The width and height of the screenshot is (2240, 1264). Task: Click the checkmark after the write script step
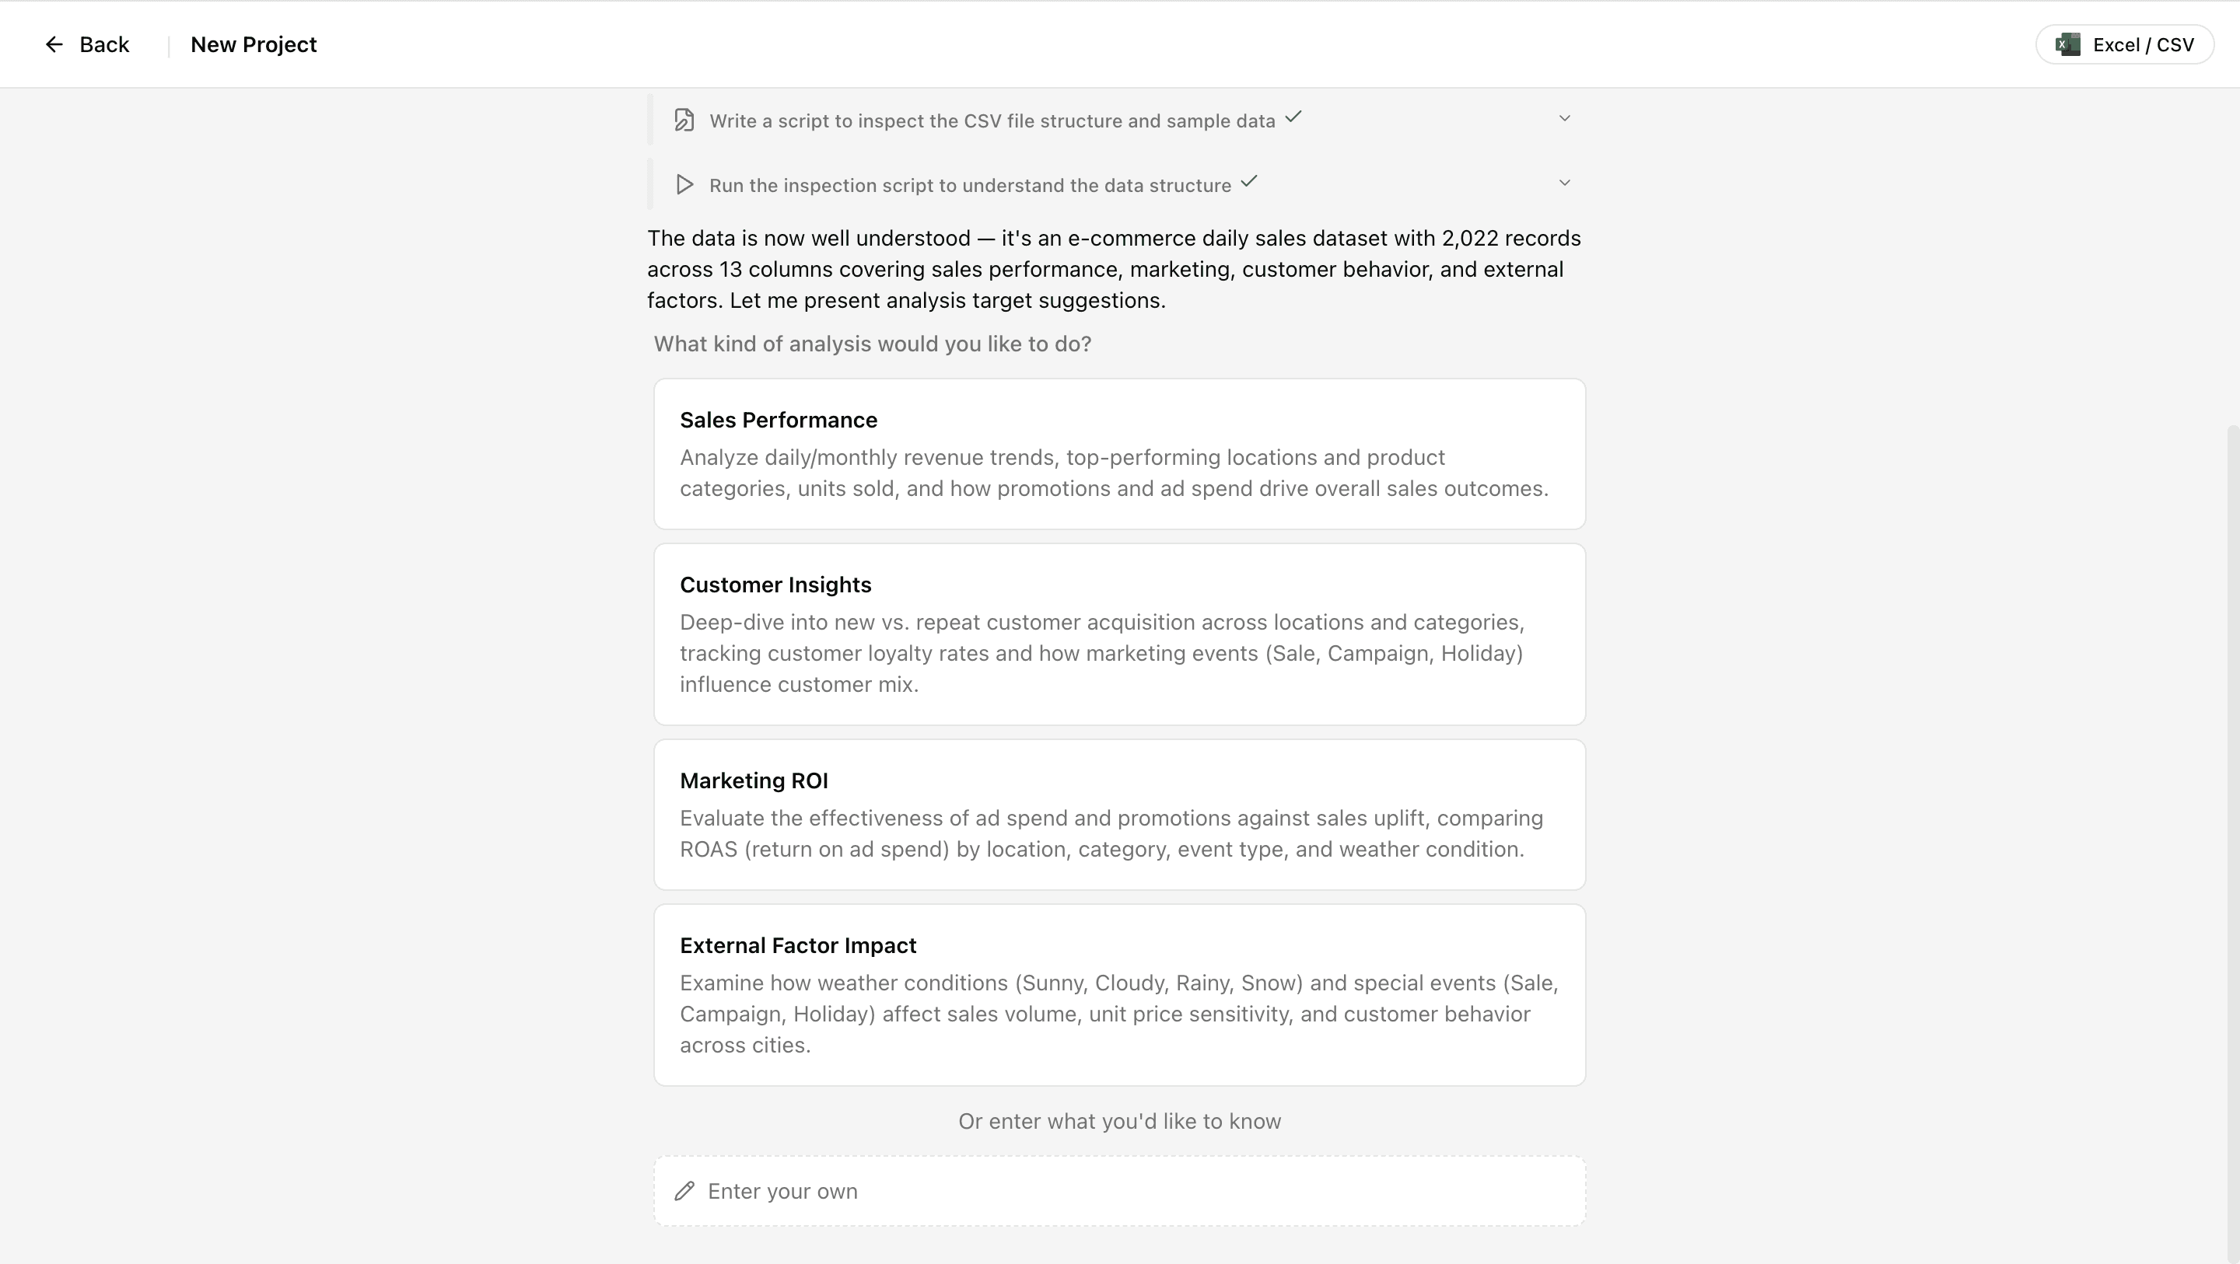pos(1293,117)
